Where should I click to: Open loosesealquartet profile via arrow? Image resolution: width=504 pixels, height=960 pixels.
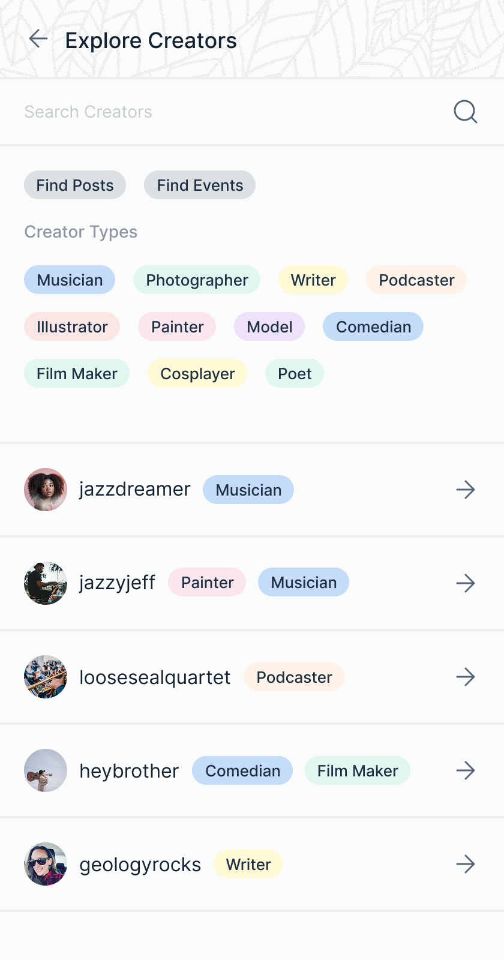465,677
